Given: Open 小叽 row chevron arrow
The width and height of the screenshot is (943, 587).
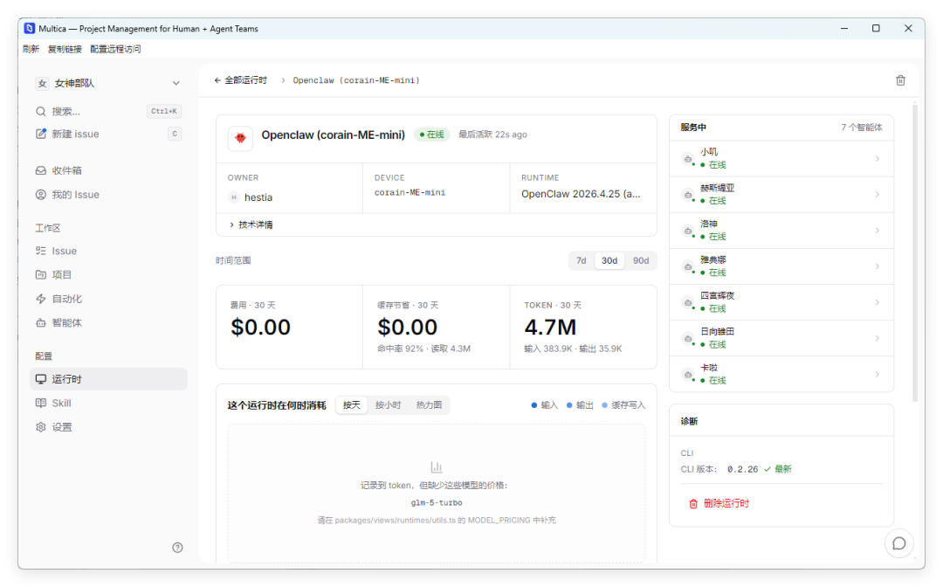Looking at the screenshot, I should (878, 159).
